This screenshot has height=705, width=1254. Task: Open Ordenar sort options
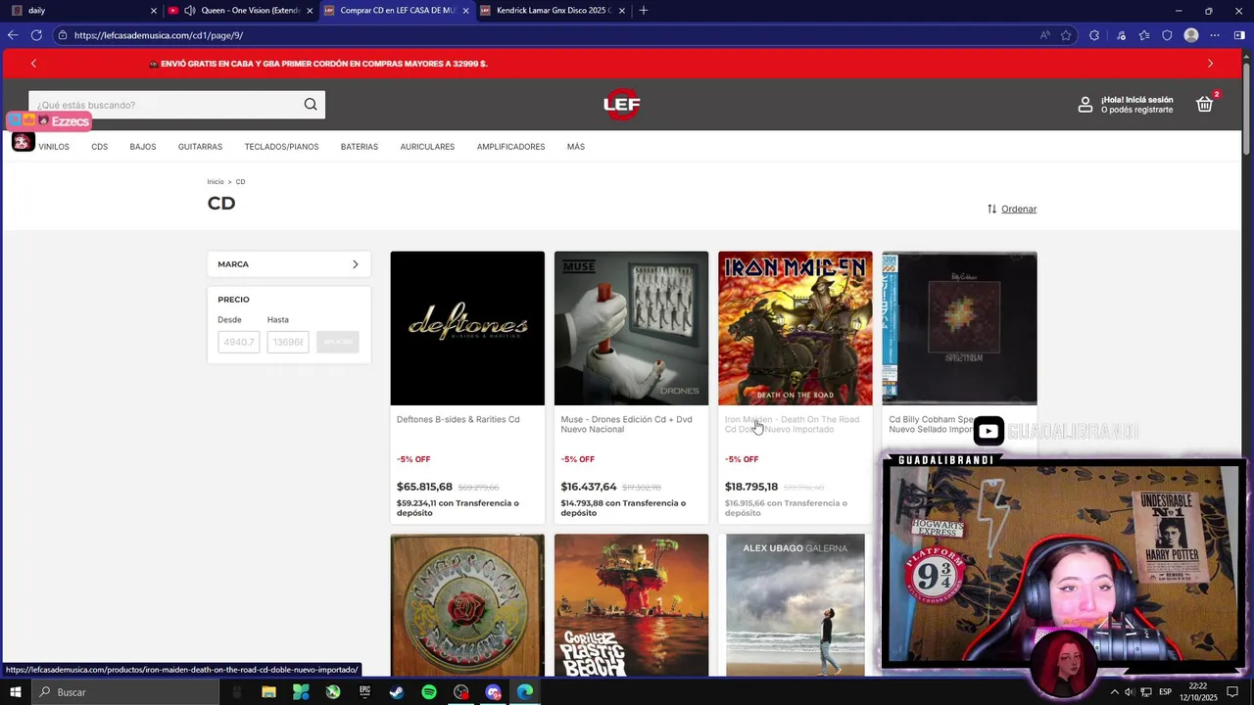click(1012, 209)
